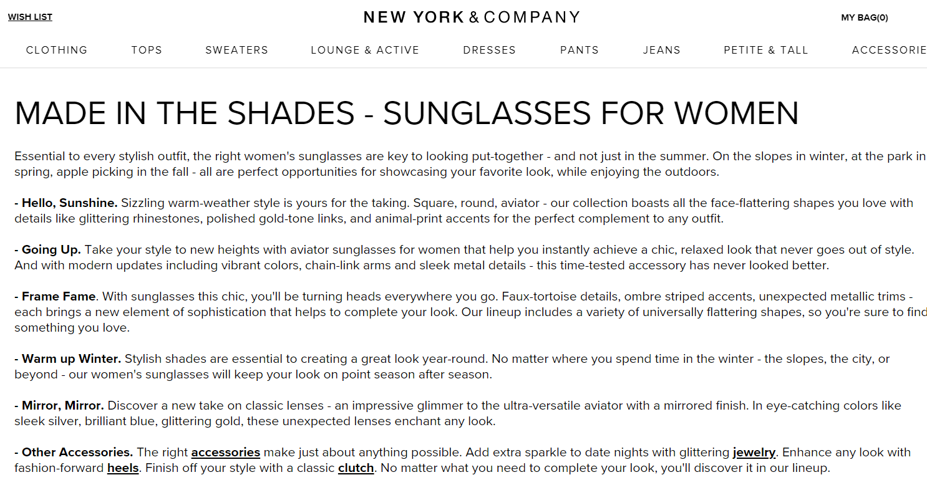The width and height of the screenshot is (927, 490).
Task: Select the Tops category
Action: 147,50
